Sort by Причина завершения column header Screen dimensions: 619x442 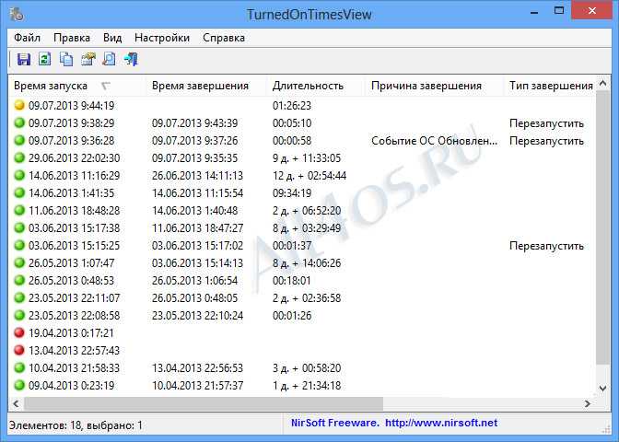(x=433, y=86)
